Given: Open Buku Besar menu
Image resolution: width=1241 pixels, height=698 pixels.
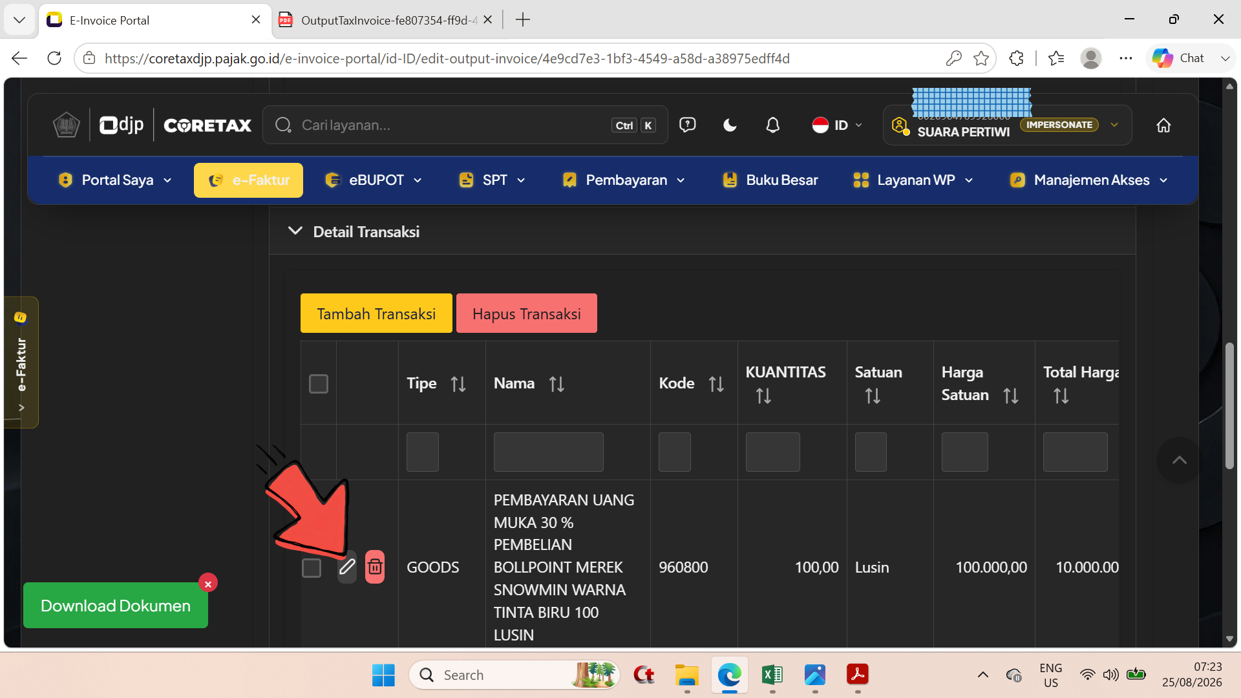Looking at the screenshot, I should [770, 180].
